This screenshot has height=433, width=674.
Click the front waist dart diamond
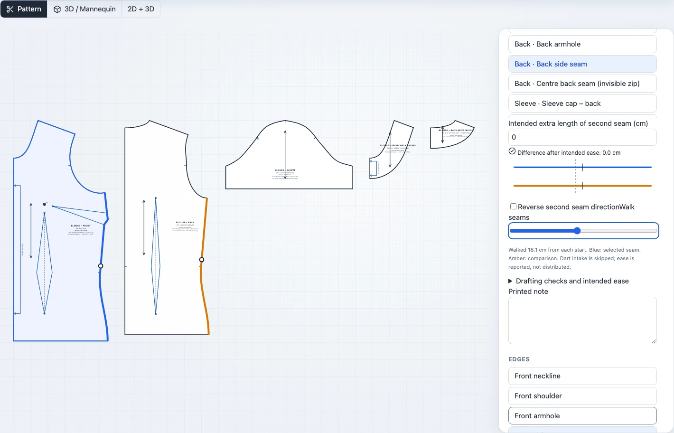[45, 264]
